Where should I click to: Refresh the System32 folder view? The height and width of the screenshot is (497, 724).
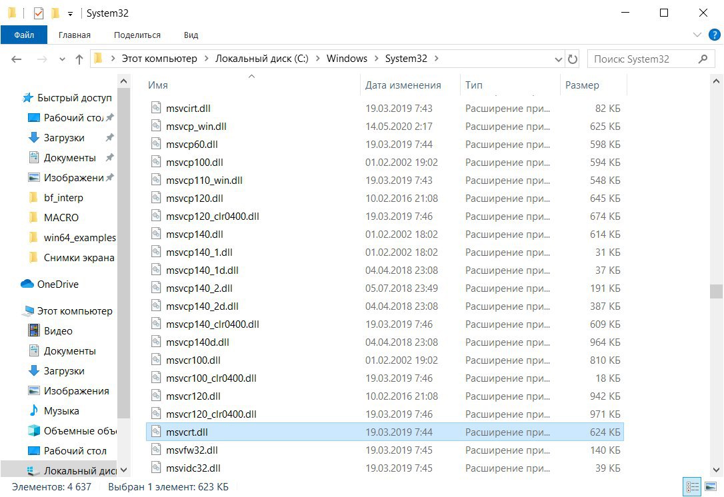click(573, 59)
